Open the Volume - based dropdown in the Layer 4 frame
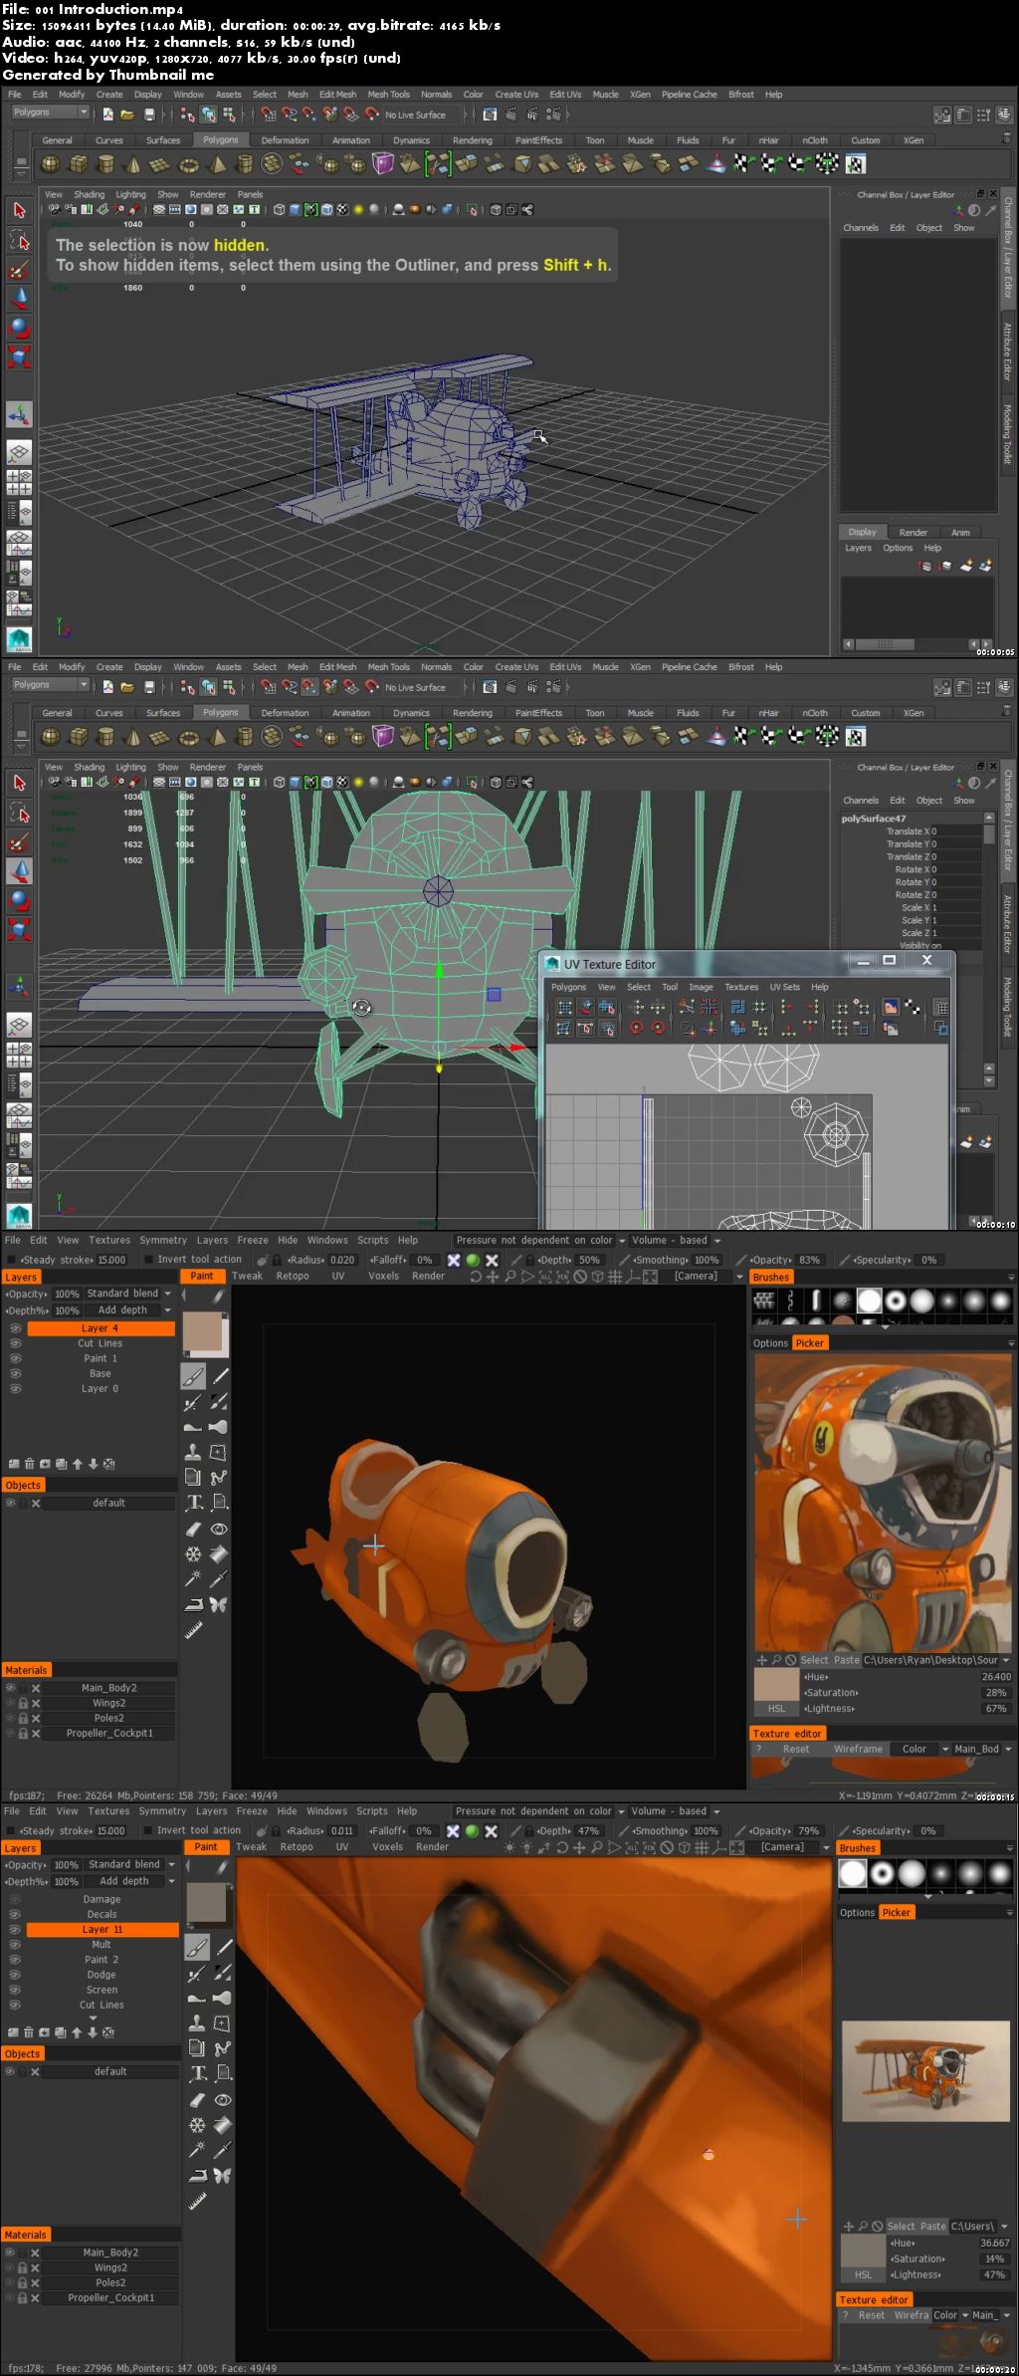Image resolution: width=1019 pixels, height=2376 pixels. click(x=676, y=1241)
